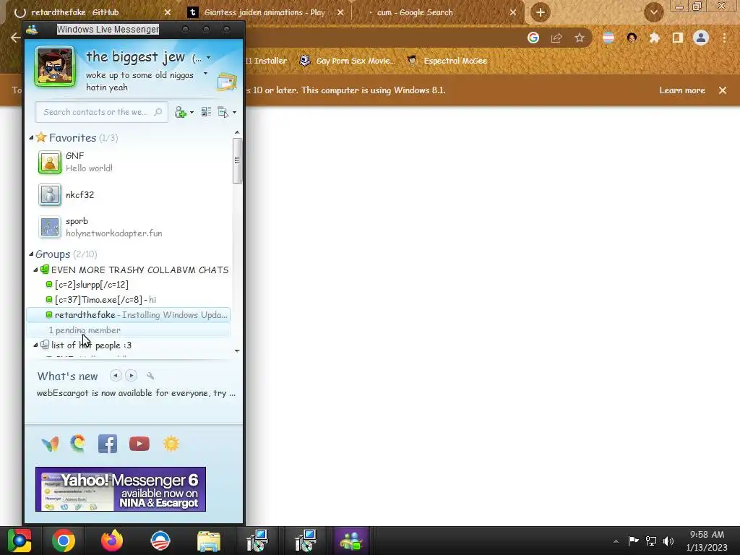This screenshot has width=740, height=555.
Task: Click the Windows Live Messenger title bar icon
Action: point(32,30)
